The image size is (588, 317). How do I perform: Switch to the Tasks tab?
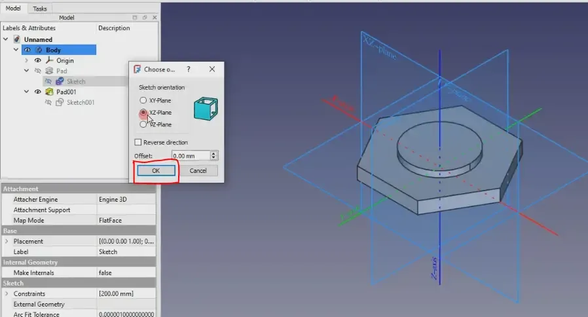click(40, 9)
